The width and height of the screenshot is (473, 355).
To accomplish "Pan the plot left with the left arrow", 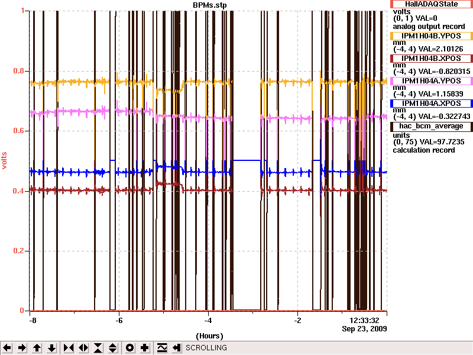I will [7, 348].
